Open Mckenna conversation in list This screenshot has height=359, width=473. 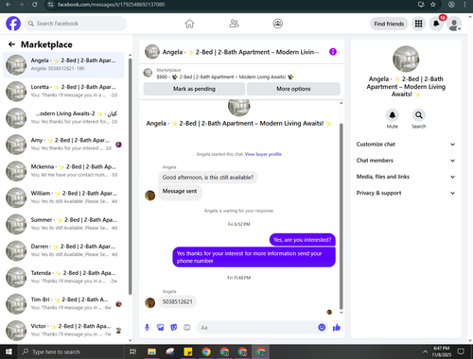tap(64, 171)
